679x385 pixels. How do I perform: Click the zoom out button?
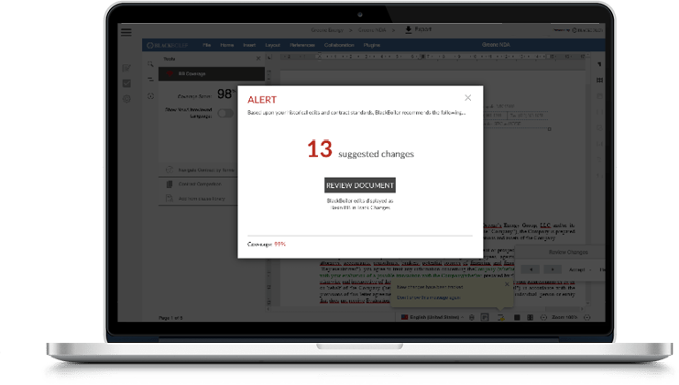tap(543, 317)
